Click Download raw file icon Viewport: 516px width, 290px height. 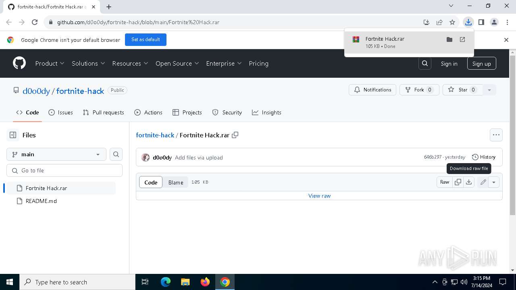coord(469,182)
